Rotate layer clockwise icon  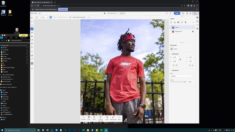(x=177, y=65)
